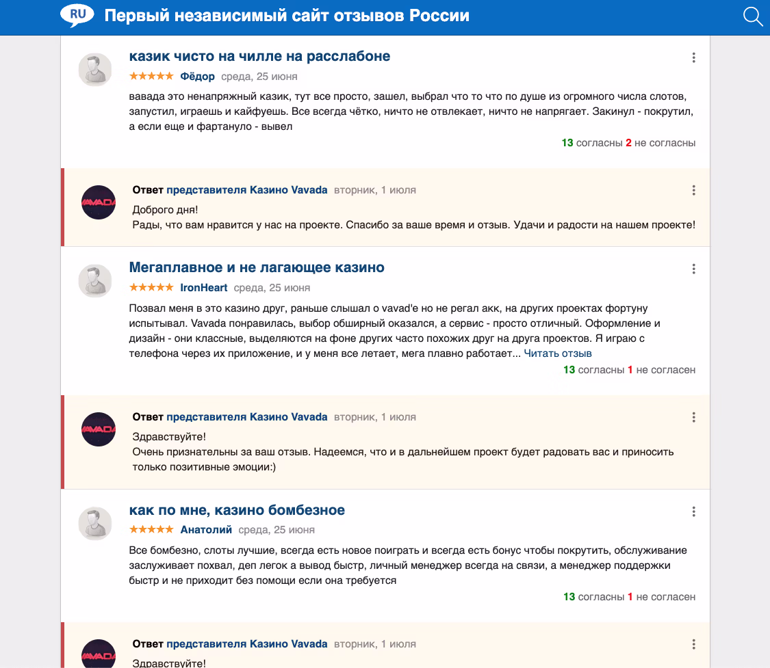770x668 pixels.
Task: Open kebab menu on bottom Vavada reply
Action: (693, 643)
